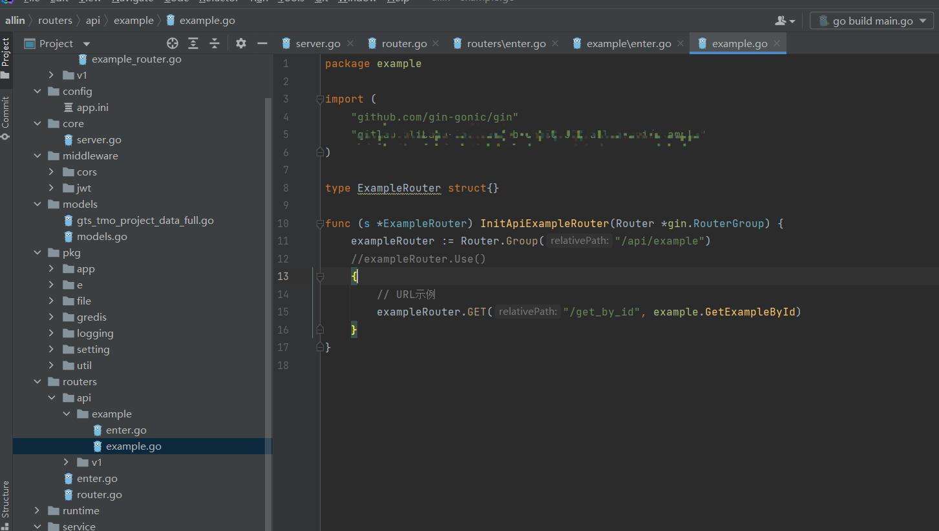Close the server.go editor tab
The width and height of the screenshot is (939, 531).
[350, 43]
